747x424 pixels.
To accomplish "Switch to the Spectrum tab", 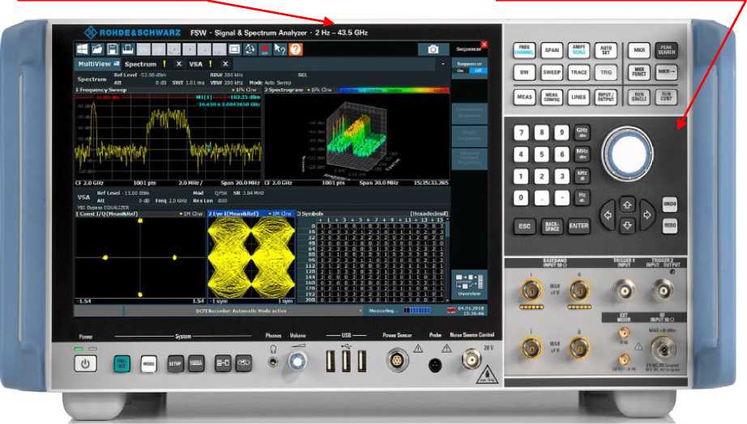I will [140, 63].
